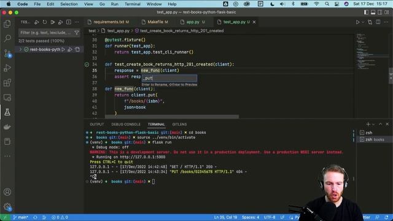The image size is (393, 221).
Task: Open the Explorer view in activity bar
Action: pyautogui.click(x=7, y=24)
